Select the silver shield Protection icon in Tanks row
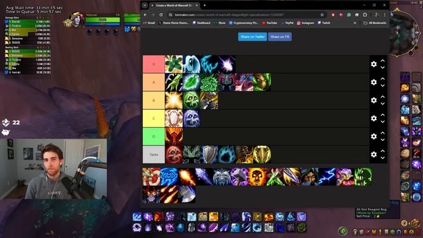The height and width of the screenshot is (238, 423). click(x=209, y=154)
